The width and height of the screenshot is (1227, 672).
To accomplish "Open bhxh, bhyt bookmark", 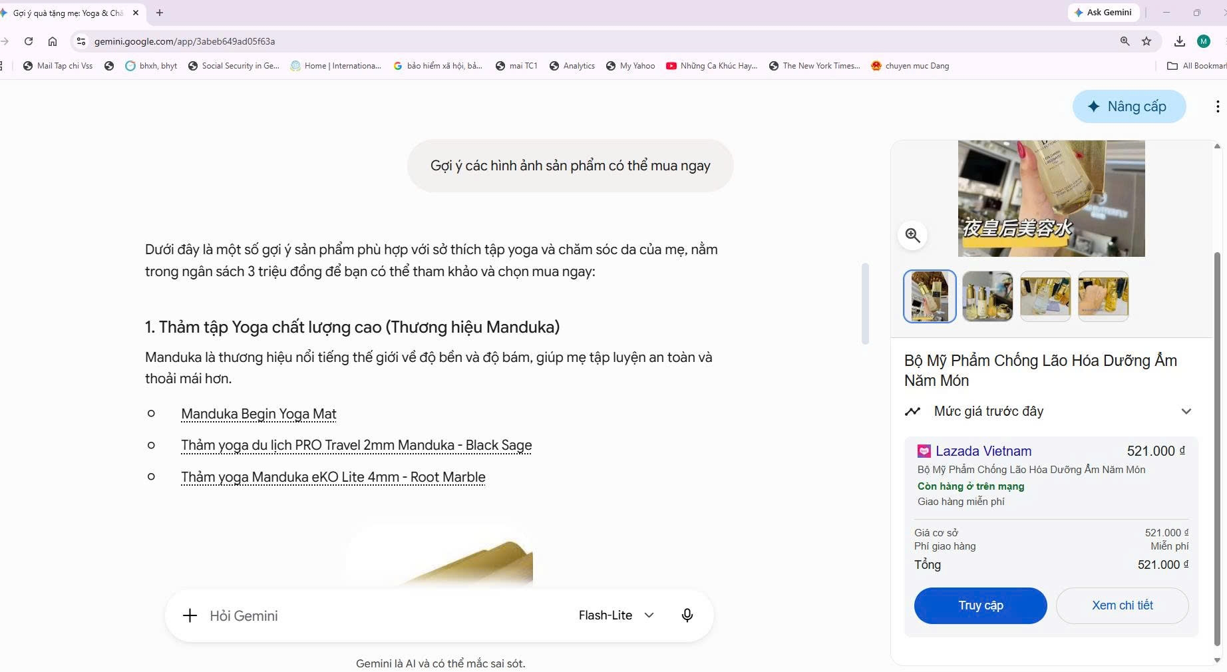I will [151, 66].
